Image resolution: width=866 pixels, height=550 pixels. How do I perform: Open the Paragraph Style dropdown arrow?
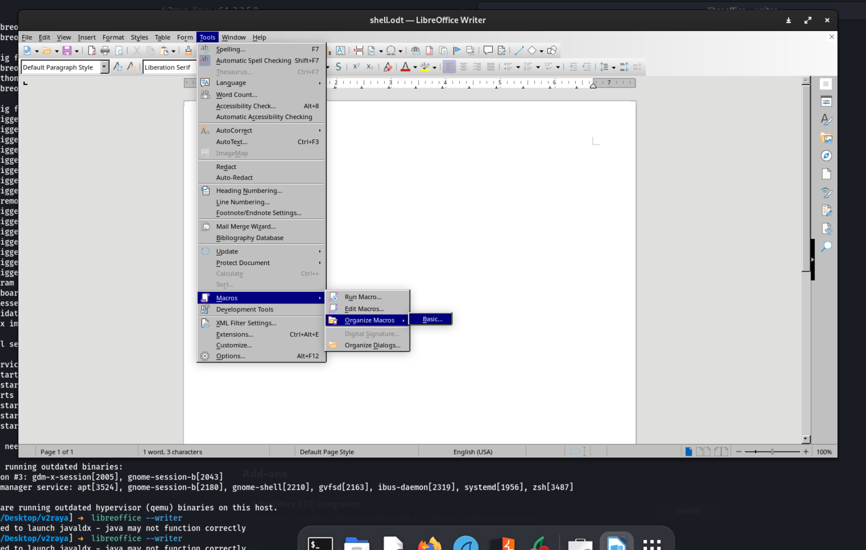coord(104,67)
